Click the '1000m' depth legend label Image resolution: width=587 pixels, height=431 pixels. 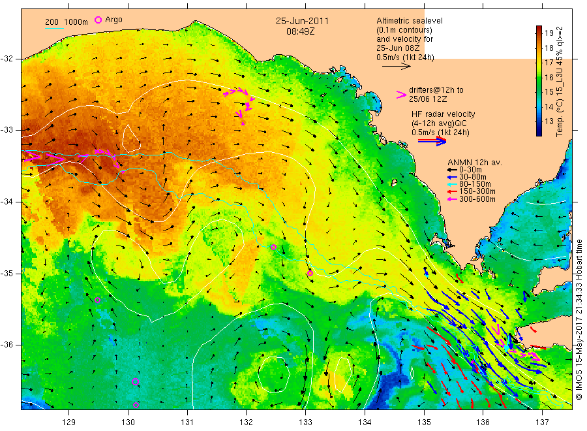(76, 22)
